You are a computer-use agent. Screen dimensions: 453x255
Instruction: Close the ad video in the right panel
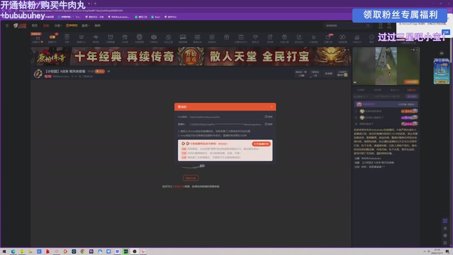[417, 50]
